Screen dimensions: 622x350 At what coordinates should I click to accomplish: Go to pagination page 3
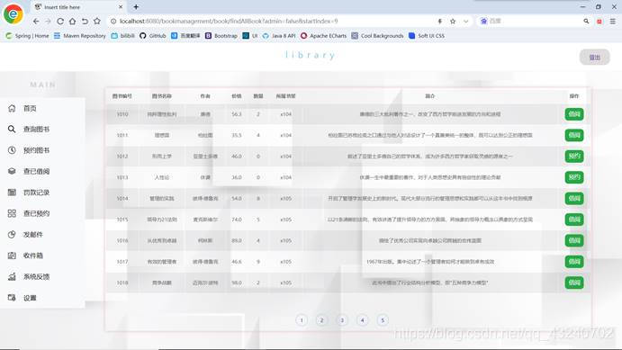click(x=342, y=320)
